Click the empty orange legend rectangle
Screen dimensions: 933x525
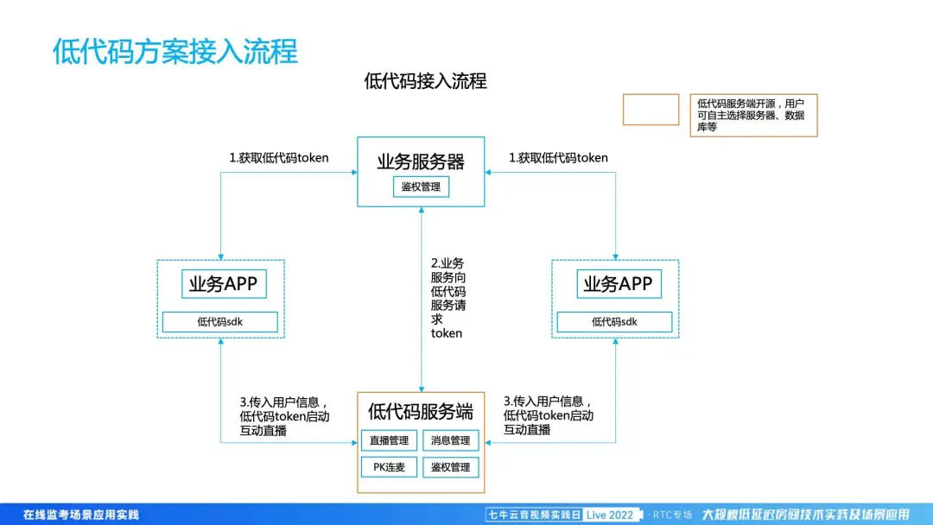(x=651, y=110)
